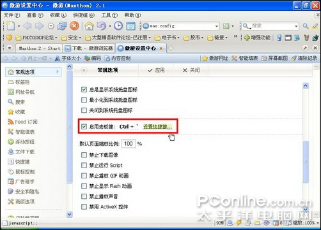321x230 pixels.
Task: Click the highlight pen icon
Action: [315, 26]
